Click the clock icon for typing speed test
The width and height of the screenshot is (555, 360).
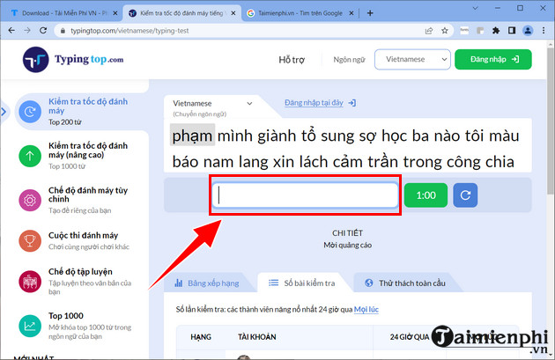pos(30,112)
